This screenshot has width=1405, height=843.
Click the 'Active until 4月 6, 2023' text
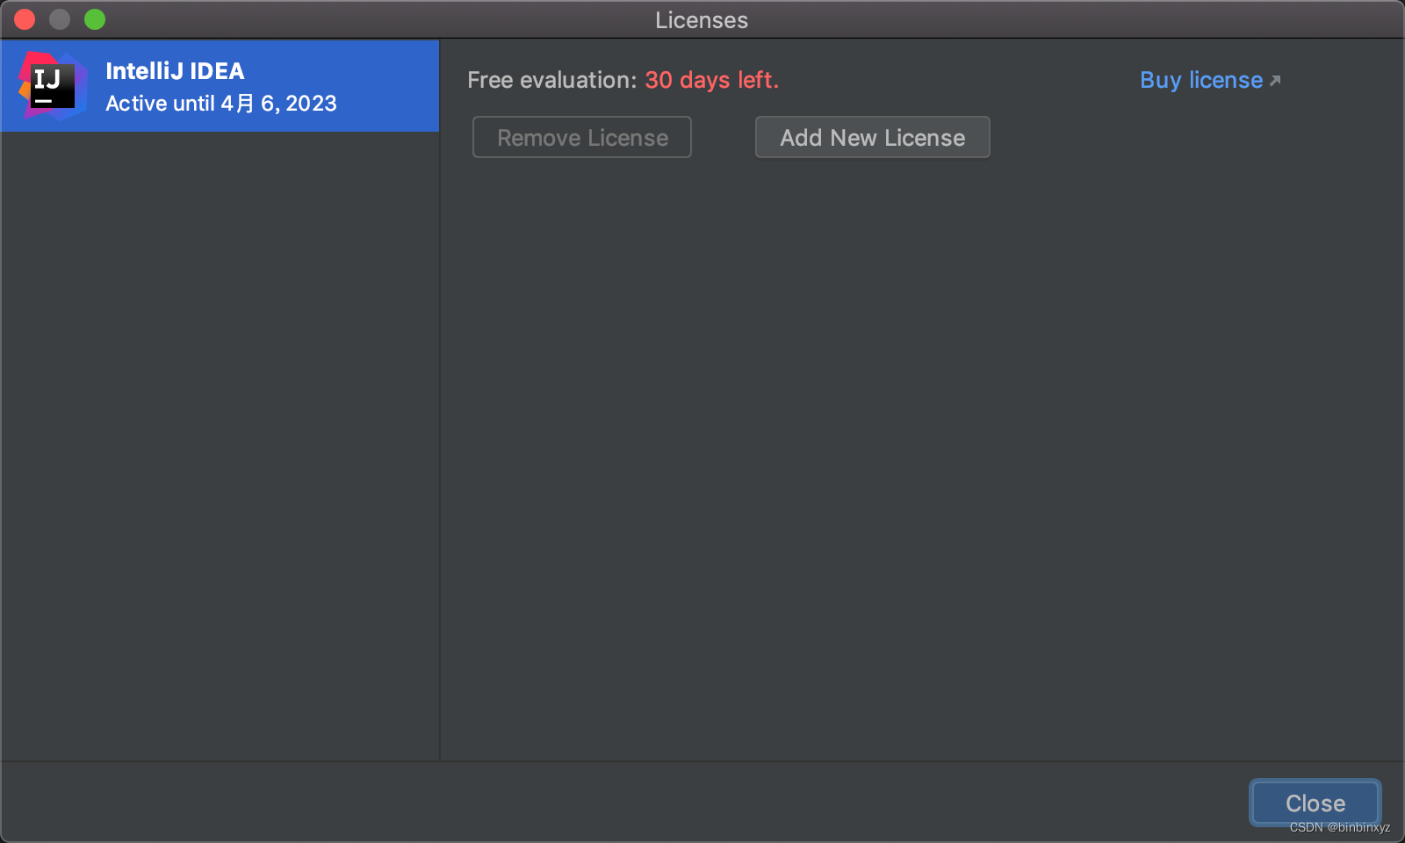220,104
